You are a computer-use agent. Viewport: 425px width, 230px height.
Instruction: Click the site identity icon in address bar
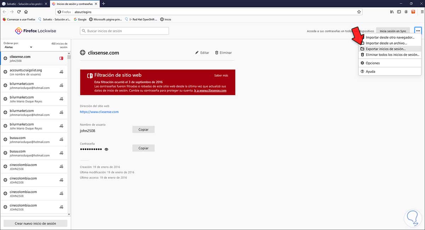(x=59, y=12)
